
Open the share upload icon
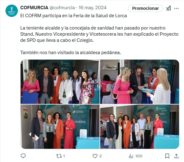pyautogui.click(x=176, y=156)
